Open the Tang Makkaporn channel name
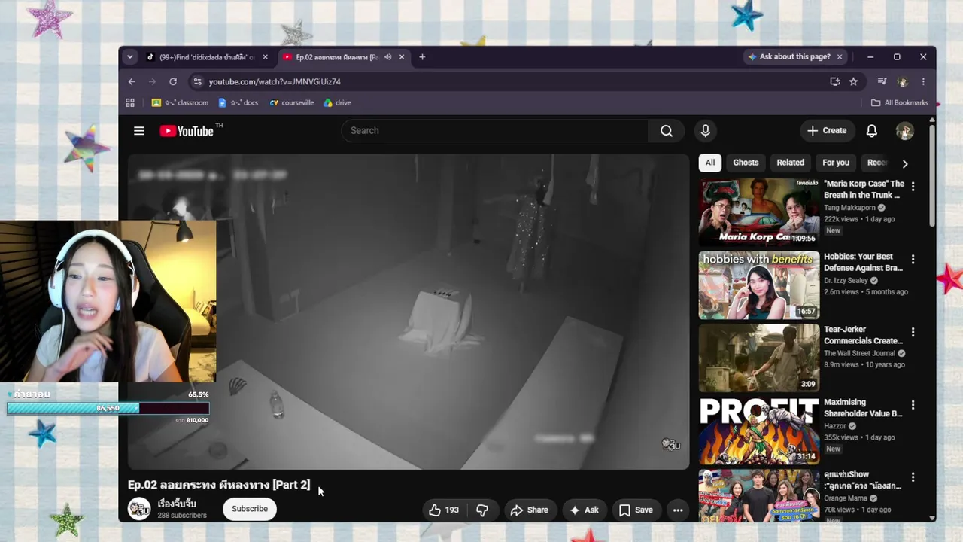 coord(850,208)
